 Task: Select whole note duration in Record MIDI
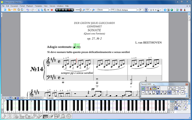coord(143,93)
